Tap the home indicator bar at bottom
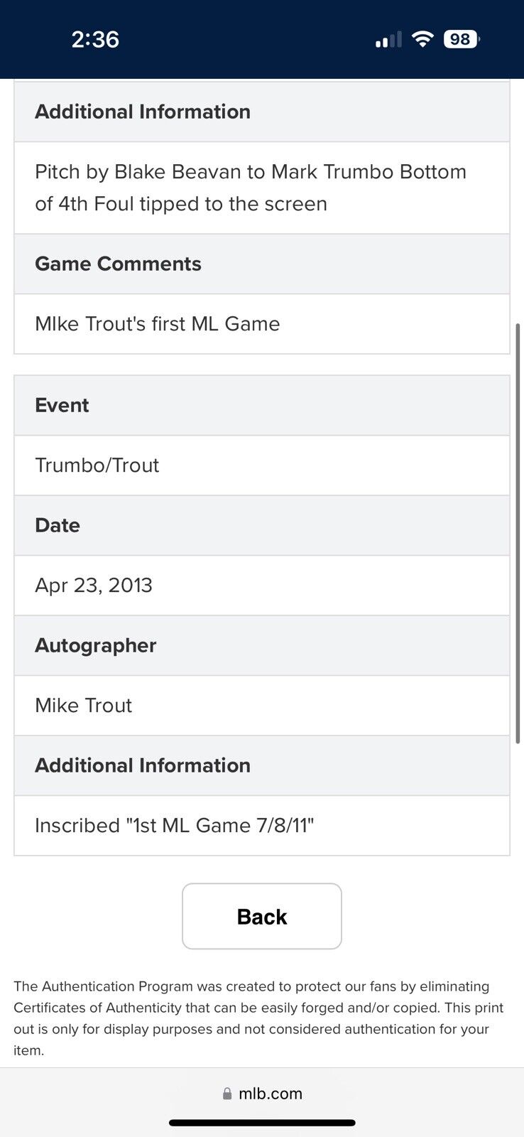The width and height of the screenshot is (524, 1137). (262, 1123)
